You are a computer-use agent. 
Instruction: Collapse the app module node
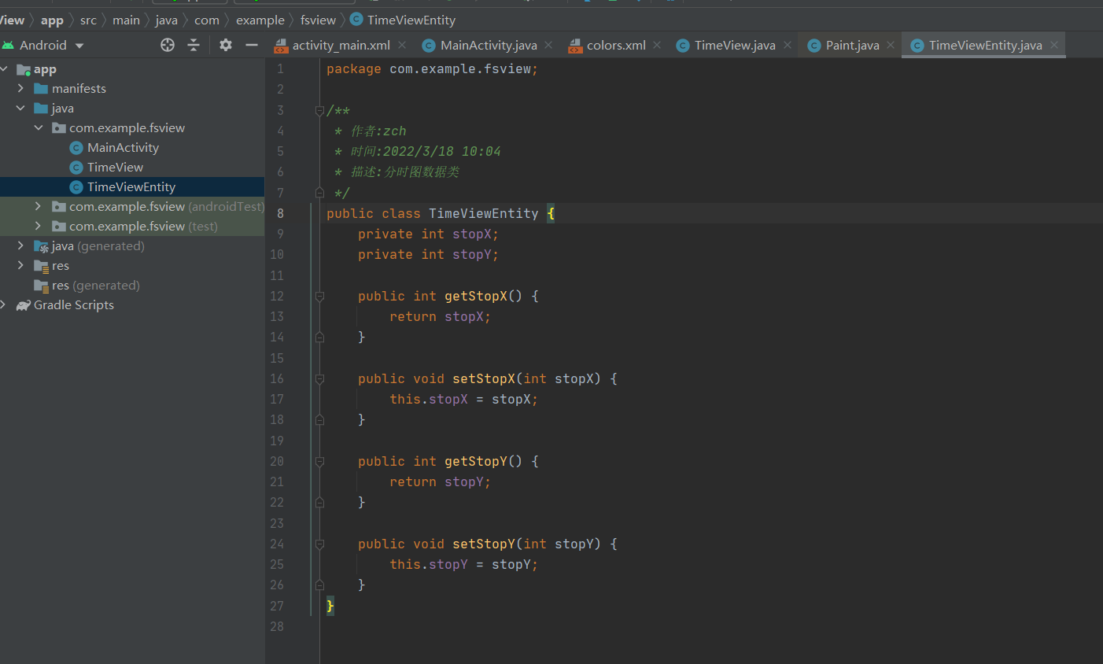4,69
